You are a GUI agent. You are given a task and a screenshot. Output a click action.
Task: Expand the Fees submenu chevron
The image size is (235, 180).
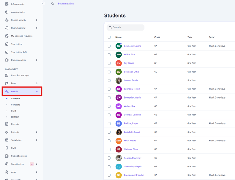37,83
